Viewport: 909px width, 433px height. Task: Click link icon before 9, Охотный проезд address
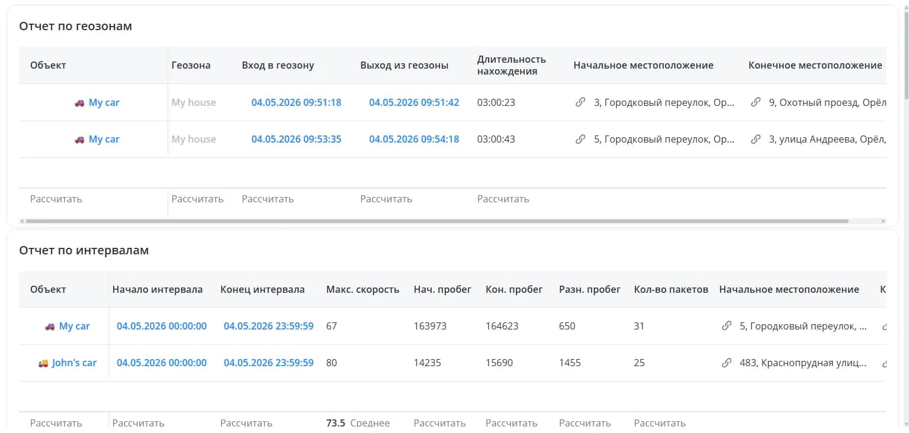click(x=756, y=102)
